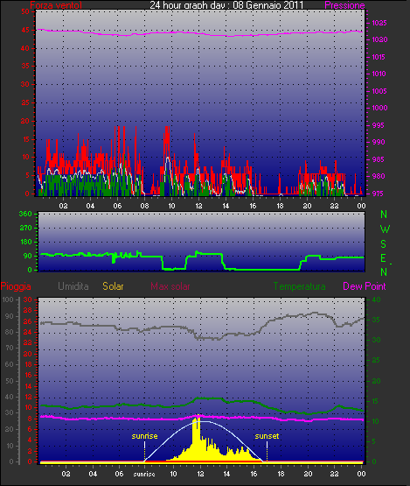
Task: Click the sunset marker label in solar chart
Action: coord(267,436)
